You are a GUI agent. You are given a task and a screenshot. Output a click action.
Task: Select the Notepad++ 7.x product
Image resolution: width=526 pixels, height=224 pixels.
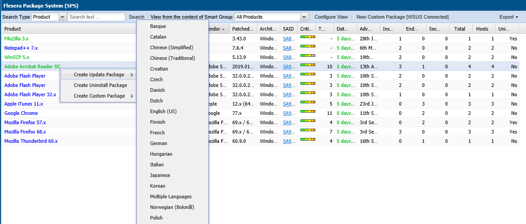click(x=21, y=48)
